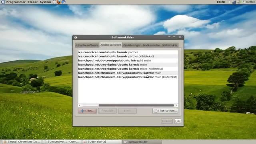Select the troorl/pino karmic main row

point(128,64)
